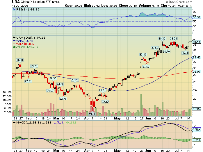203x152 pixels.
Task: Click the 'RSI(14) 66.32' legend text
Action: pos(28,9)
